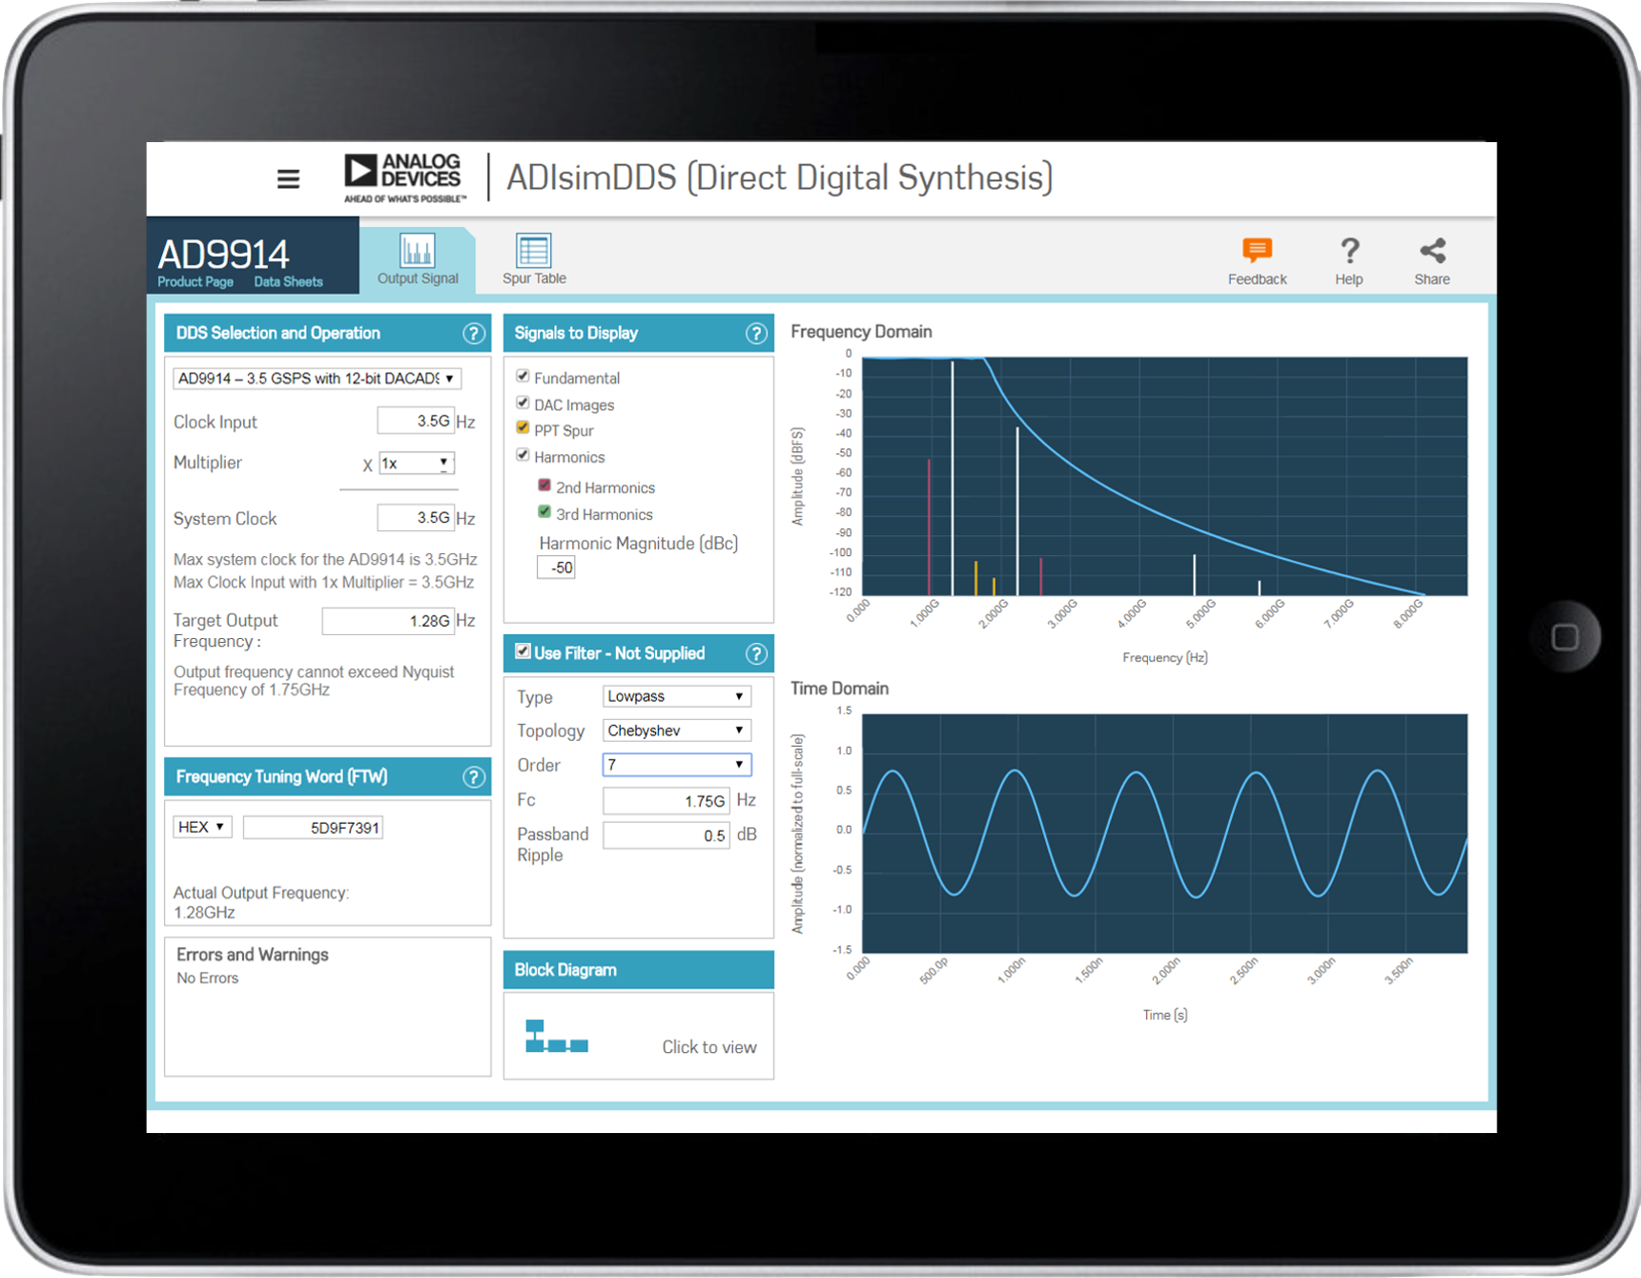Open help for DDS Selection and Operation

pyautogui.click(x=474, y=333)
